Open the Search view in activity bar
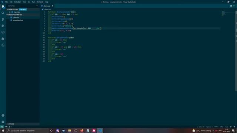 point(3,13)
